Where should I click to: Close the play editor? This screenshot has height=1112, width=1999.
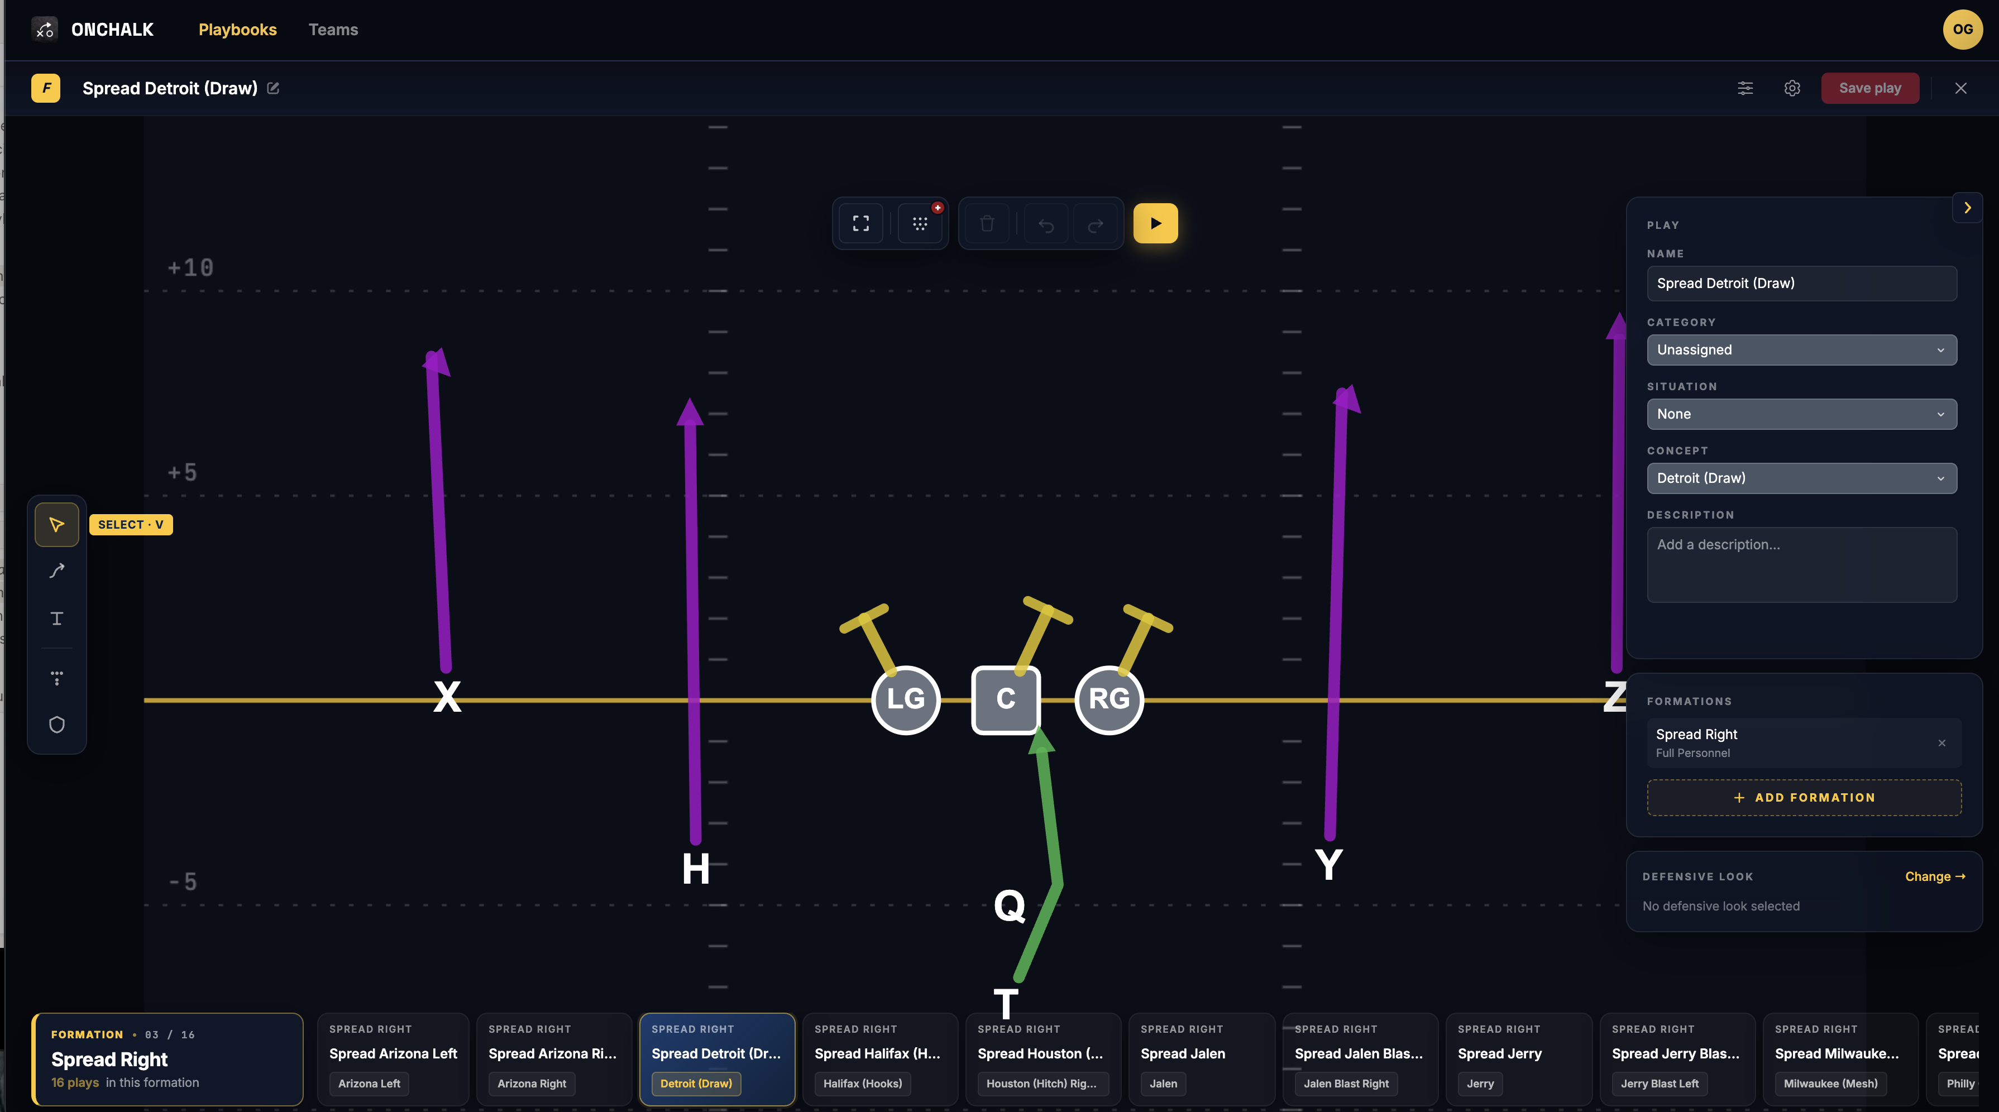(1961, 88)
